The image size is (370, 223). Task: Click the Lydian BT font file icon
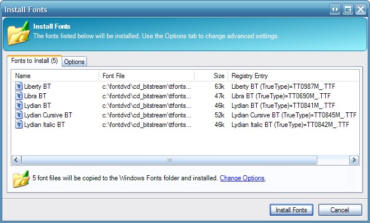pyautogui.click(x=18, y=105)
